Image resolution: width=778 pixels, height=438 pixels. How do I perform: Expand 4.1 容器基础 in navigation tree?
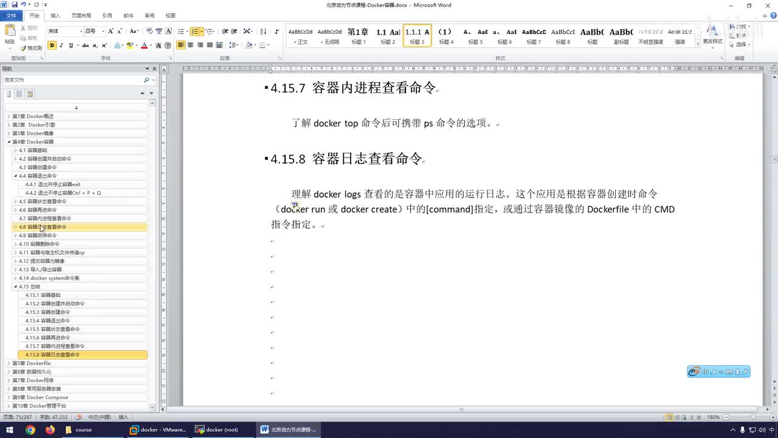click(15, 150)
